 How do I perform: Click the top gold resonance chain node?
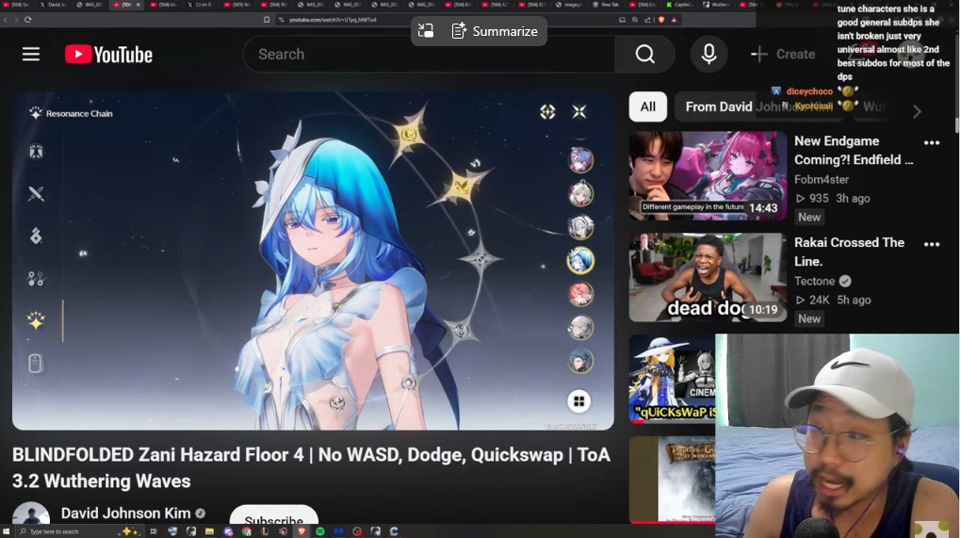click(409, 134)
